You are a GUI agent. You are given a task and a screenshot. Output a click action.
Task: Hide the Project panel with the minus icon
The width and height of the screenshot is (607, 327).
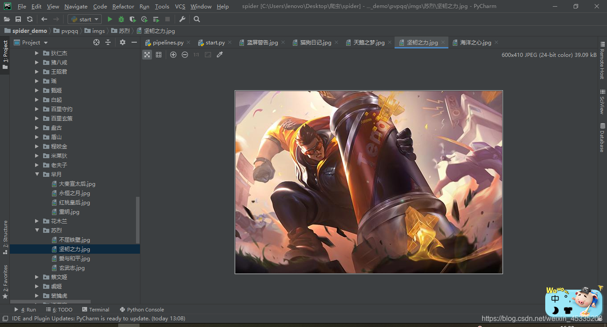coord(134,42)
